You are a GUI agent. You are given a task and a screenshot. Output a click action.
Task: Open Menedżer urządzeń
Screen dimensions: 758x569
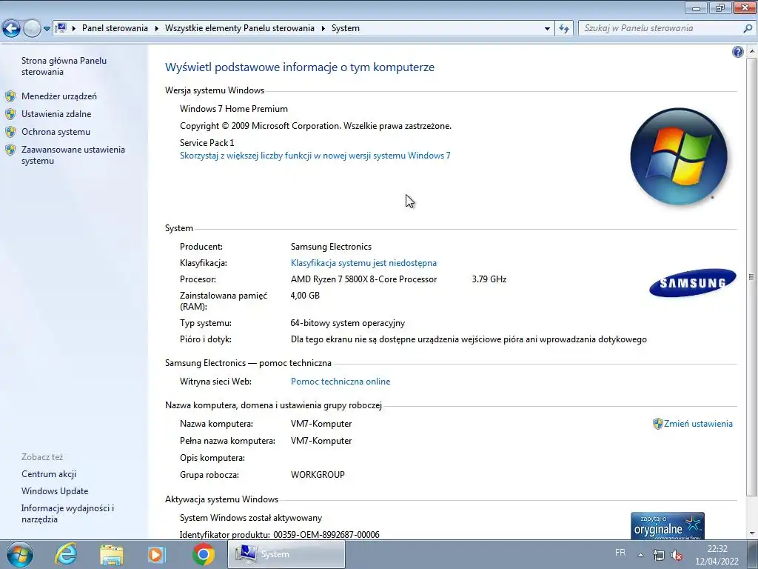click(59, 96)
